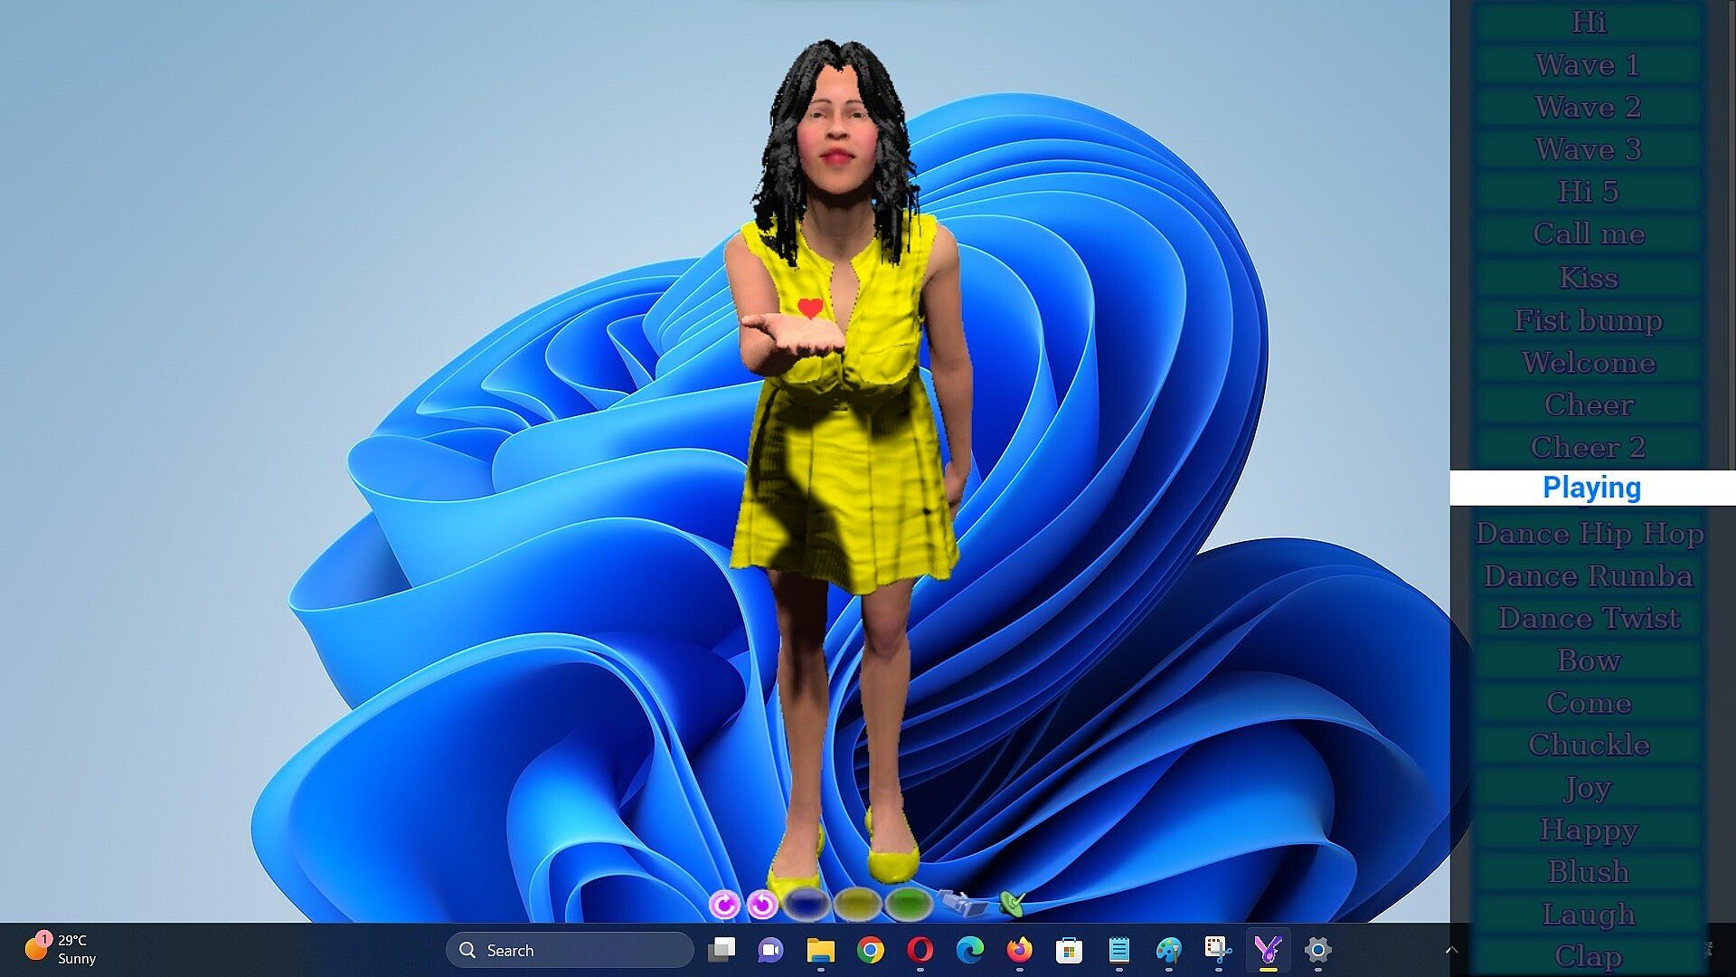The height and width of the screenshot is (977, 1736).
Task: Click the grey camera icon
Action: pyautogui.click(x=962, y=902)
